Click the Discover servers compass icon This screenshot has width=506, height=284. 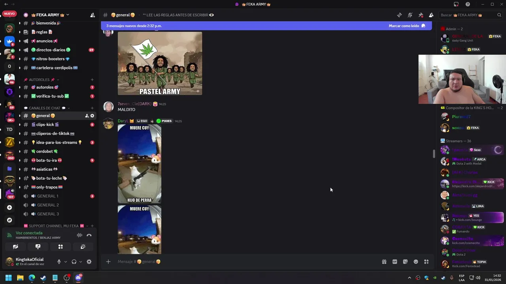[9, 220]
